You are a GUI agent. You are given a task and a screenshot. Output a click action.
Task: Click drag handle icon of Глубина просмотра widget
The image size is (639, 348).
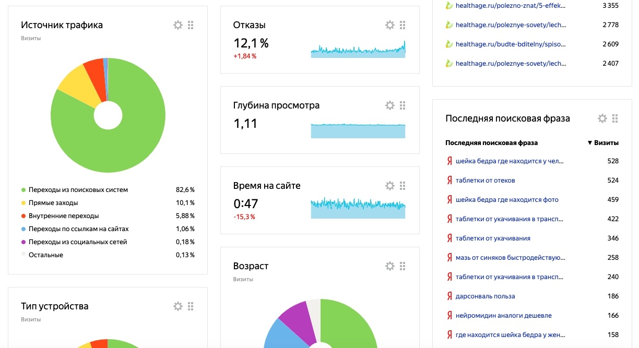(403, 105)
